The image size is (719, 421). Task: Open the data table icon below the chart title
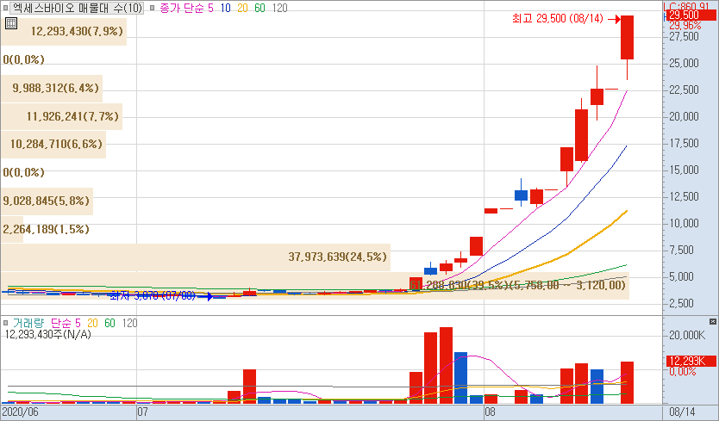coord(11,23)
